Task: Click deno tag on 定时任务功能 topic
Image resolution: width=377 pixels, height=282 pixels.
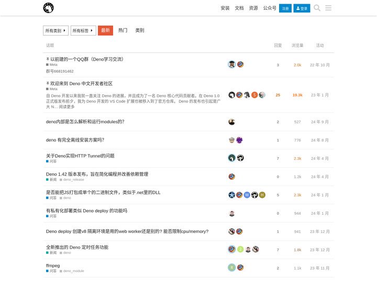Action: point(65,253)
